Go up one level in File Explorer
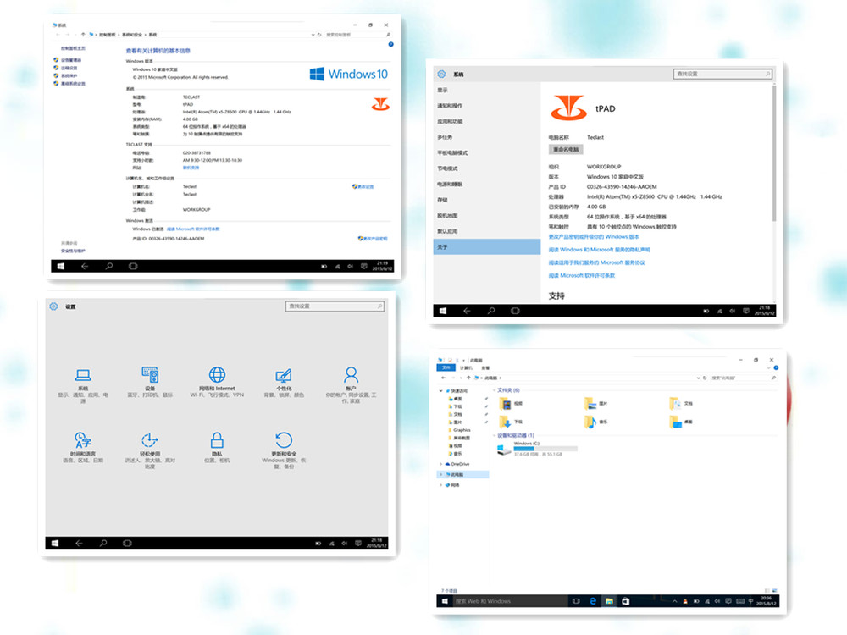Viewport: 847px width, 635px height. tap(468, 378)
